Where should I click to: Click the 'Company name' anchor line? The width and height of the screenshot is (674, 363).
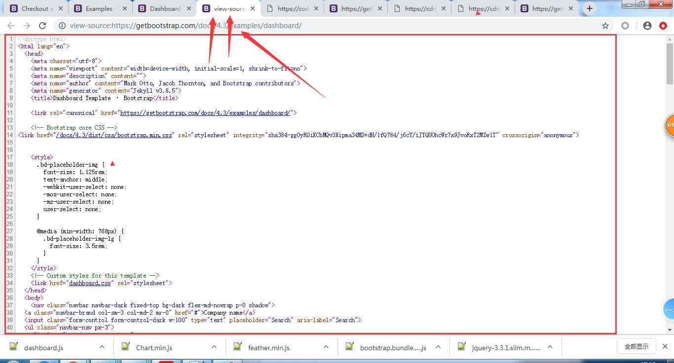(x=140, y=313)
